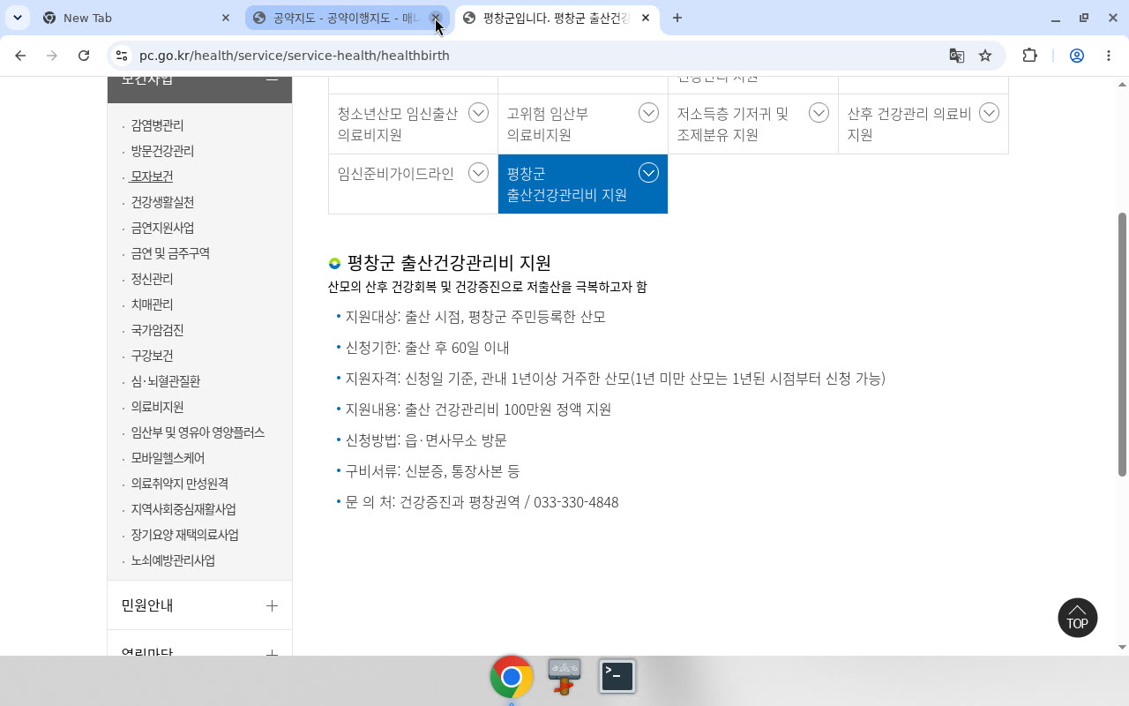Expand 산후 건강관리 의료비 지원 chevron
This screenshot has height=706, width=1129.
[989, 113]
